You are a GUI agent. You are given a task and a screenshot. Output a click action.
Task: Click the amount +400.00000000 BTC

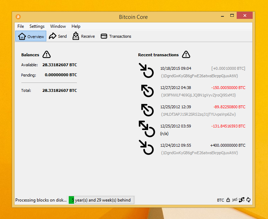pos(228,145)
